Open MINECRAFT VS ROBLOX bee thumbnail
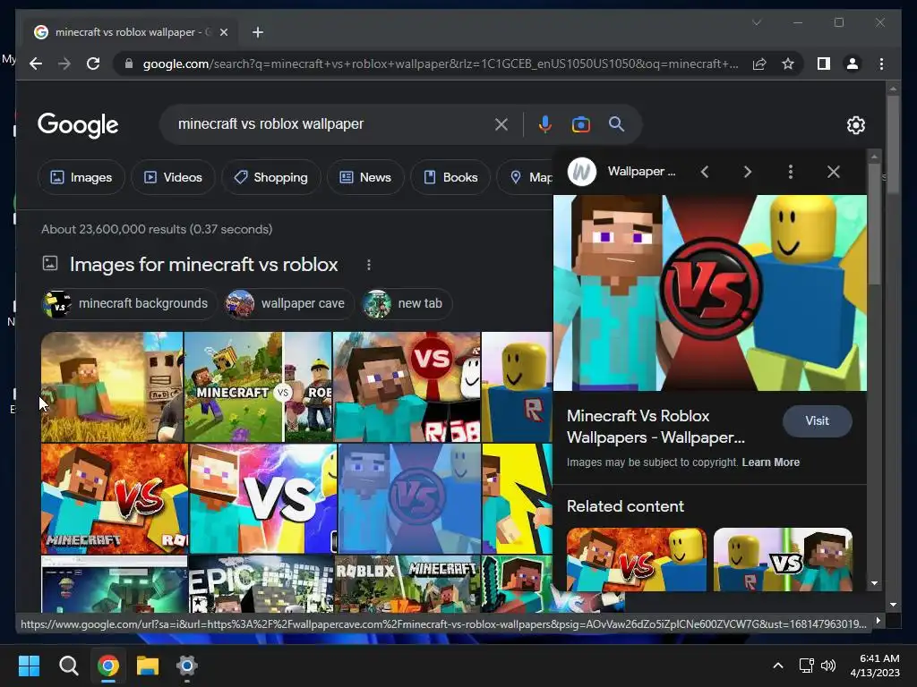The width and height of the screenshot is (917, 687). 258,386
